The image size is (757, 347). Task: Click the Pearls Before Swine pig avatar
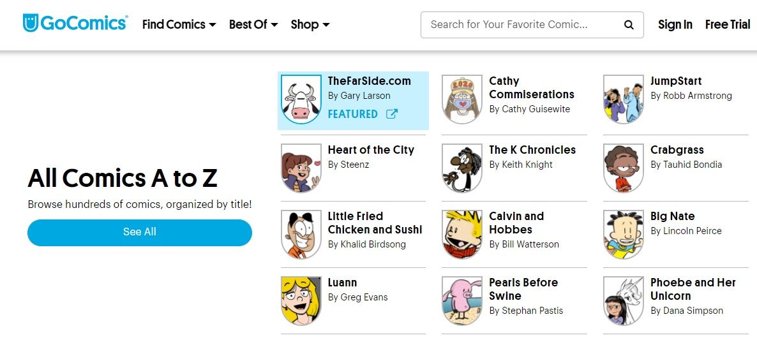[x=462, y=300]
